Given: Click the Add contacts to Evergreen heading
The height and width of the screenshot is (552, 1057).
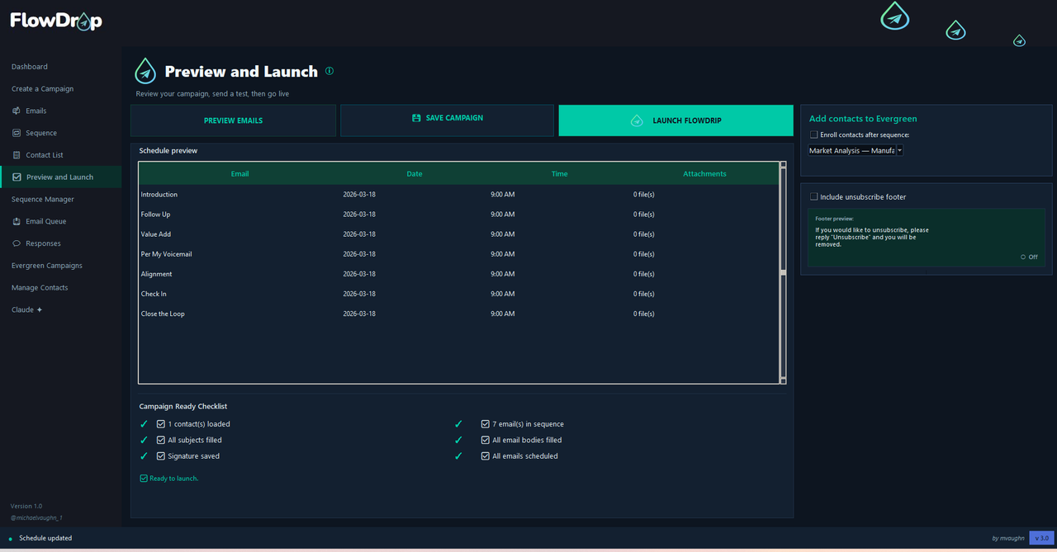Looking at the screenshot, I should point(863,119).
